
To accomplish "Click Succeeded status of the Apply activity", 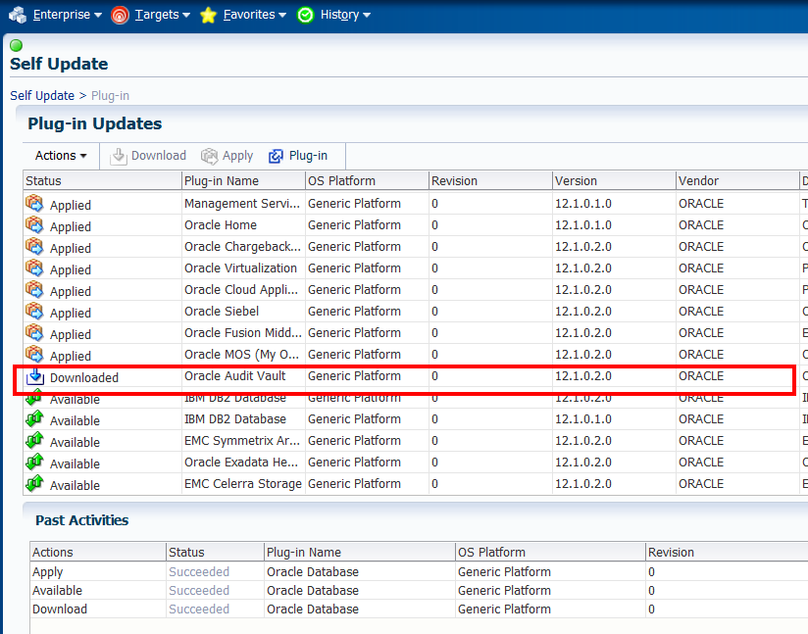I will (199, 572).
